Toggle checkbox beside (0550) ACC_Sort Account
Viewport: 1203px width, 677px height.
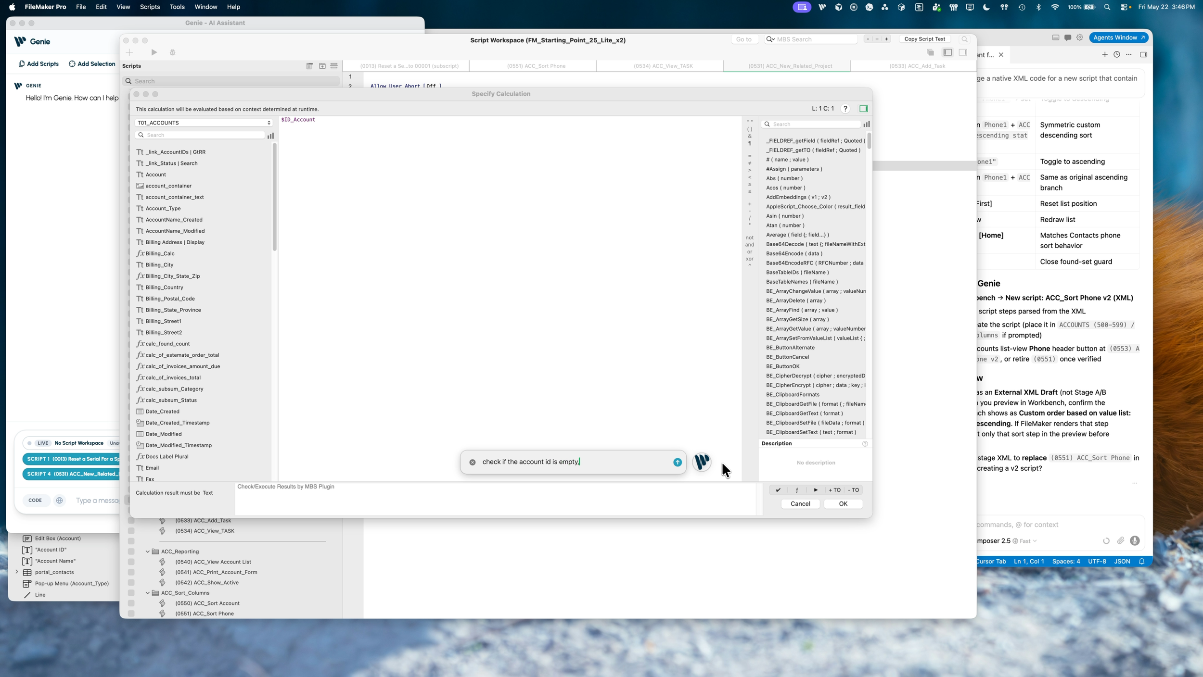(x=131, y=603)
